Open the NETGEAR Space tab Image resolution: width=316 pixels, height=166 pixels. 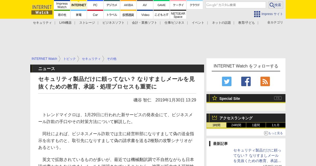click(178, 14)
